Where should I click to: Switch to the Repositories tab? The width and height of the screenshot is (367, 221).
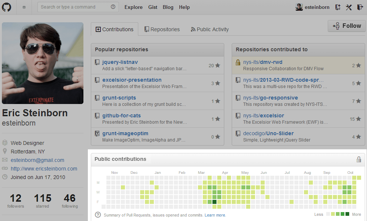pos(162,29)
